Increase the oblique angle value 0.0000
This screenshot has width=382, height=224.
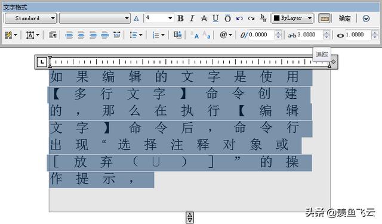pos(278,32)
